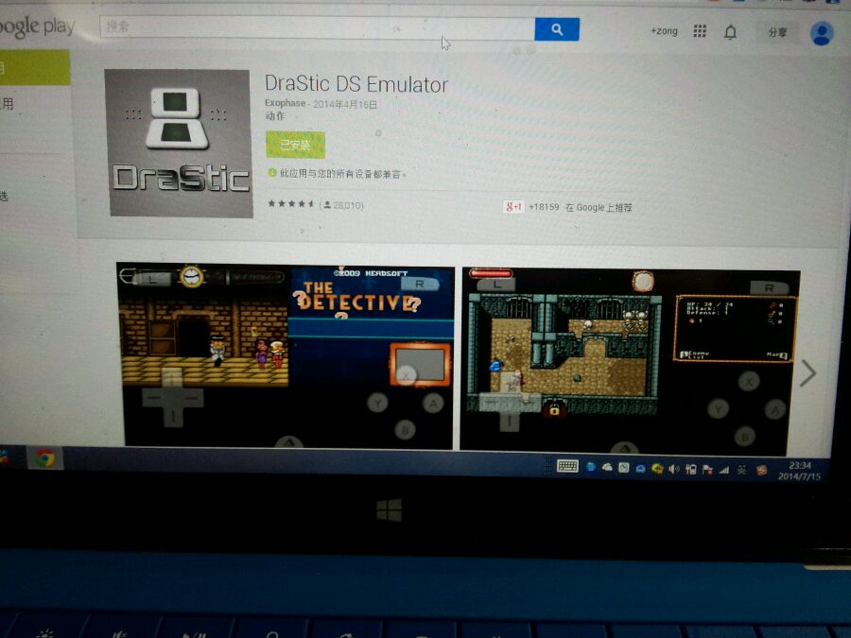
Task: Click the star rating row
Action: (x=290, y=204)
